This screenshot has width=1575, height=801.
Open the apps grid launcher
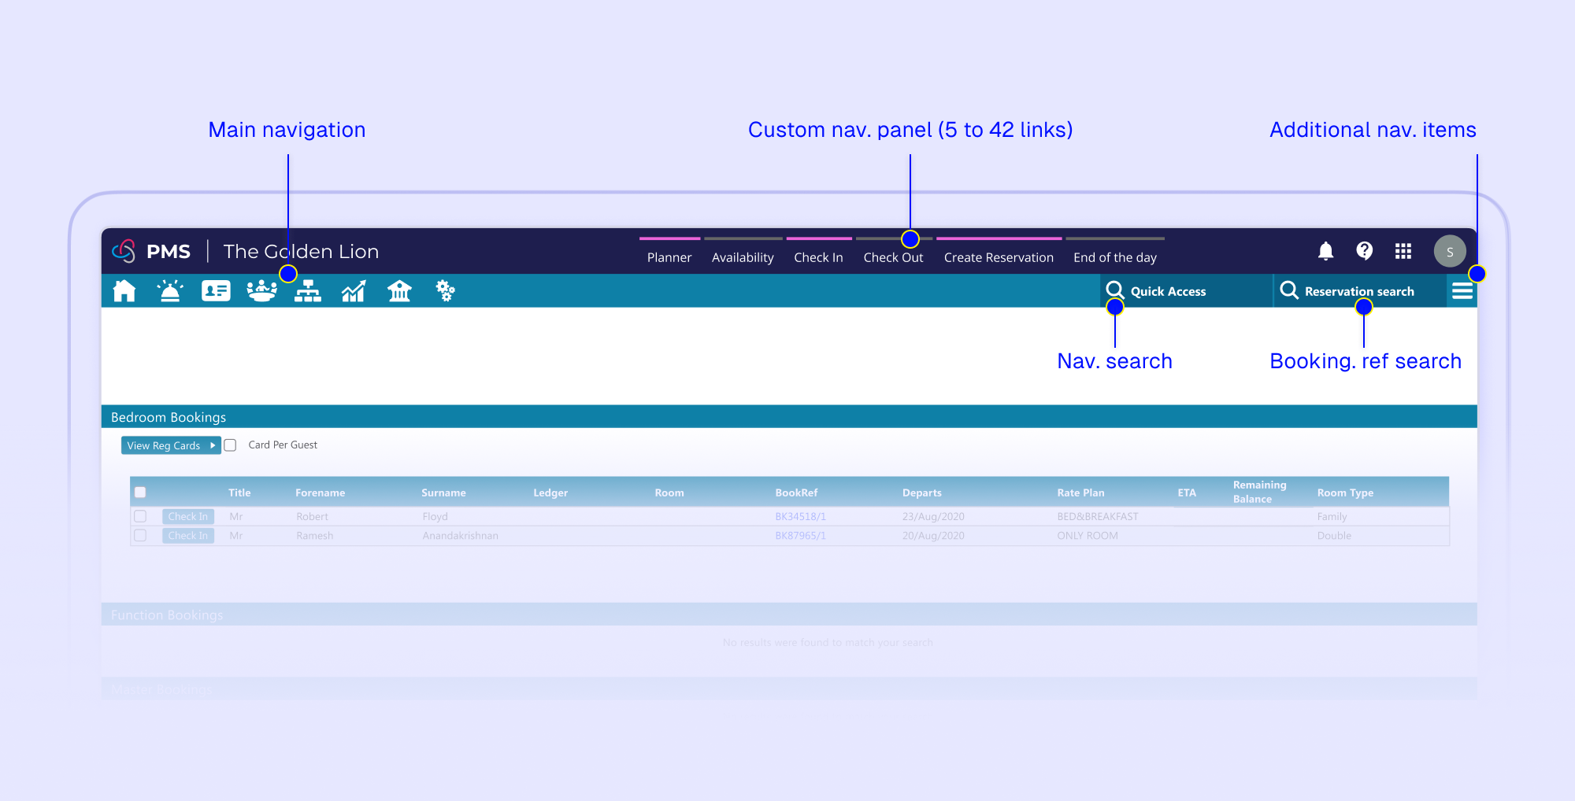(x=1403, y=251)
